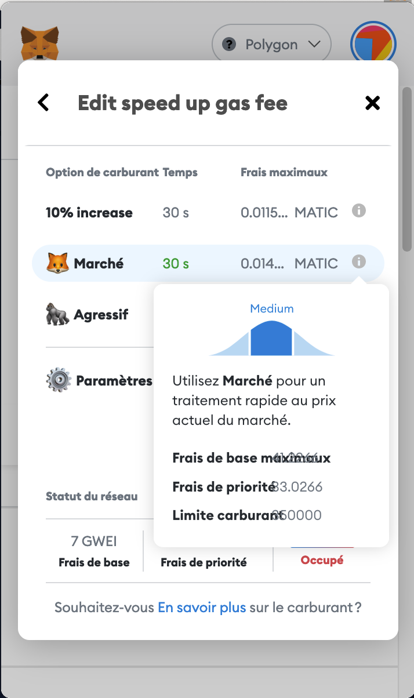Click the info icon next to 10% increase fee

[359, 210]
